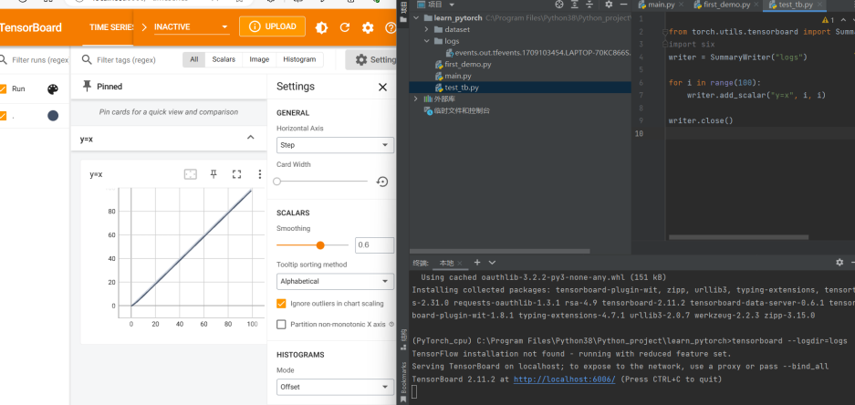
Task: Open y=x card more options menu
Action: click(x=260, y=174)
